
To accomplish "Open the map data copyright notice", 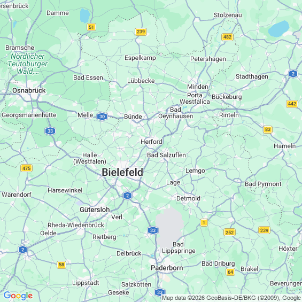I will [231, 298].
